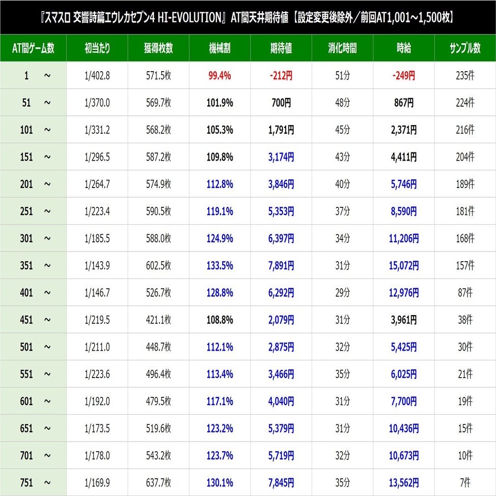Click the 700円 expected value cell
This screenshot has height=496, width=496.
coord(281,103)
